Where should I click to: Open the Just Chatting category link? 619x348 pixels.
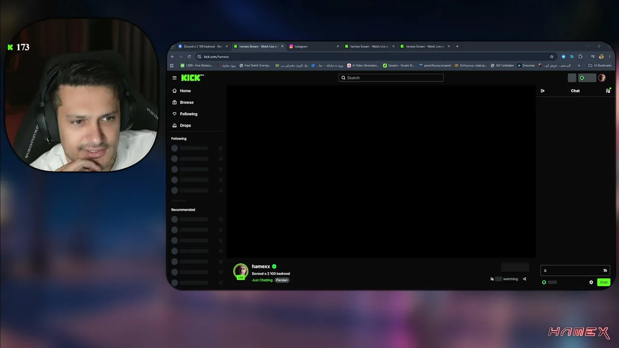coord(262,280)
